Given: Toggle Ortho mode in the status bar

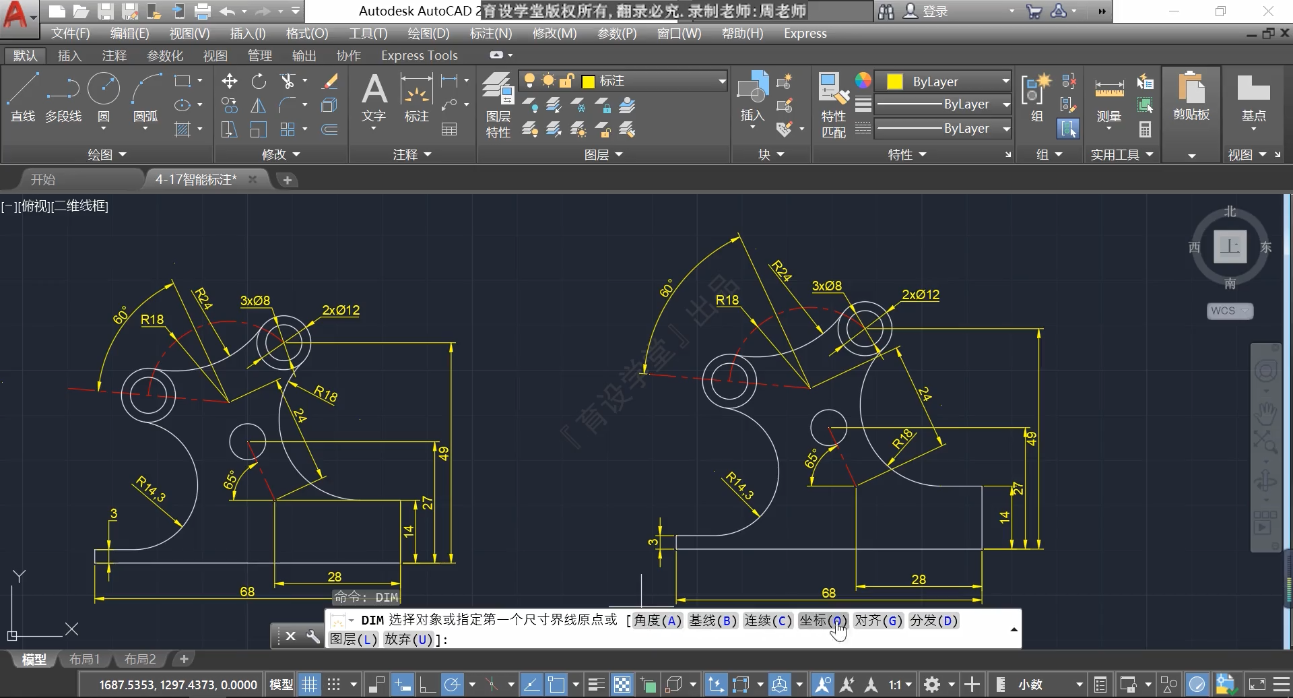Looking at the screenshot, I should point(427,685).
